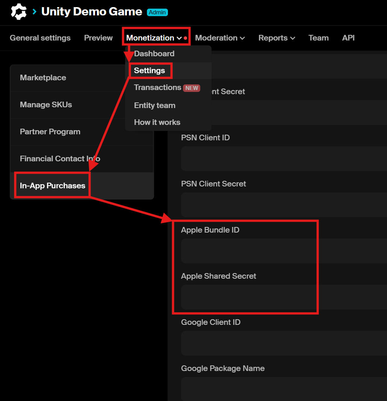Focus the Google Client ID input field
Screen dimensions: 387x401
pos(284,343)
